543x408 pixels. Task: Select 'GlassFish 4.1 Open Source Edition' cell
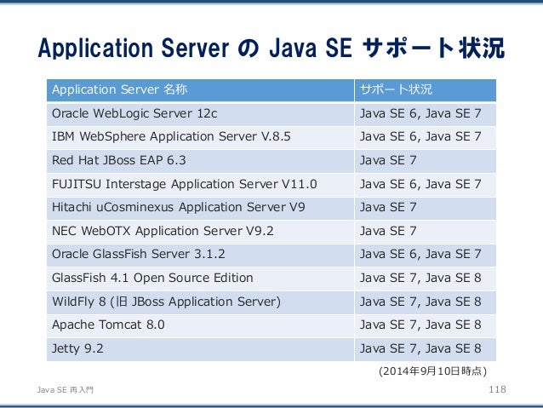[201, 279]
